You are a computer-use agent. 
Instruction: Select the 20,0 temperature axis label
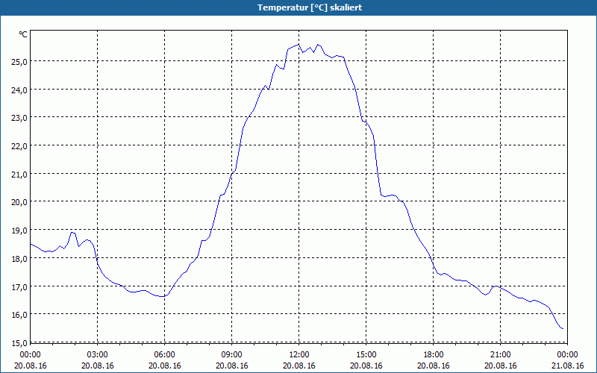pyautogui.click(x=18, y=201)
